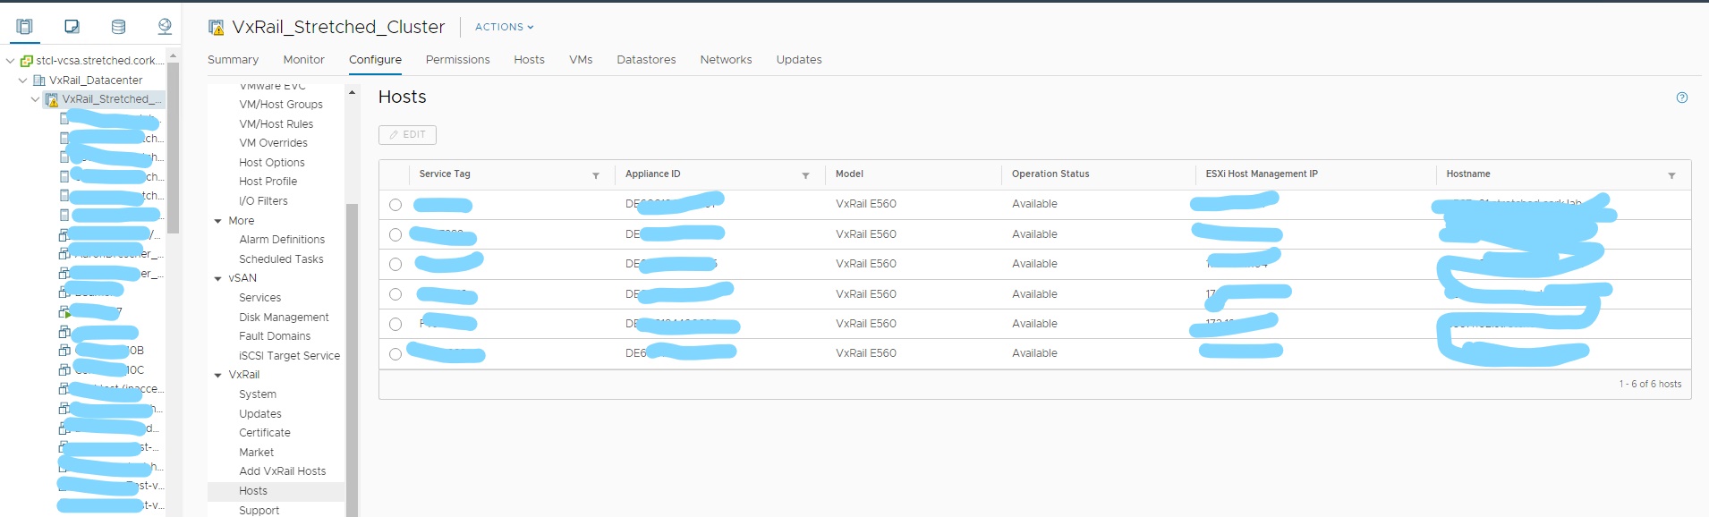Switch to the Permissions tab

coord(457,59)
